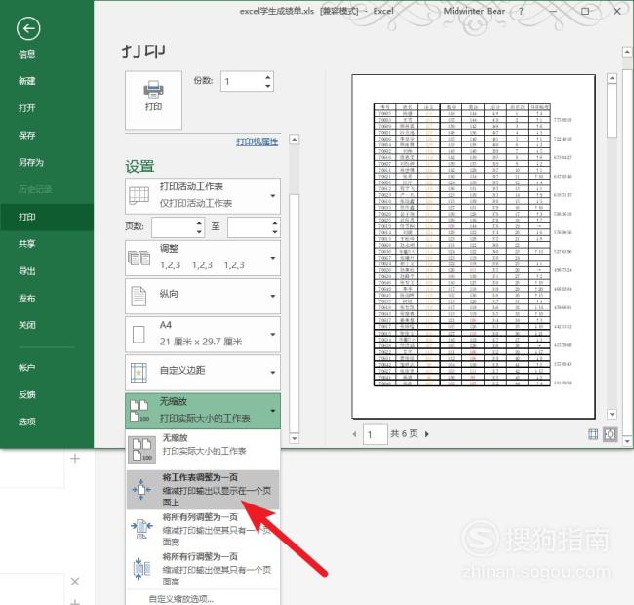Open 选项 in the sidebar
The width and height of the screenshot is (634, 605).
26,422
